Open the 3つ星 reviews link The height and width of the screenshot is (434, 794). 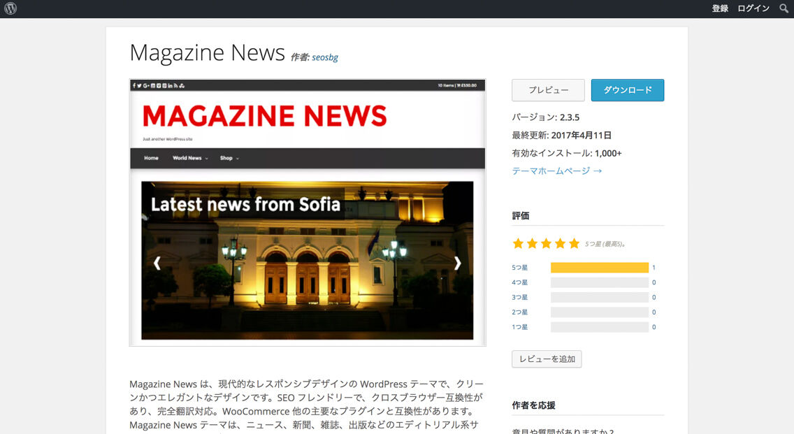click(x=519, y=297)
